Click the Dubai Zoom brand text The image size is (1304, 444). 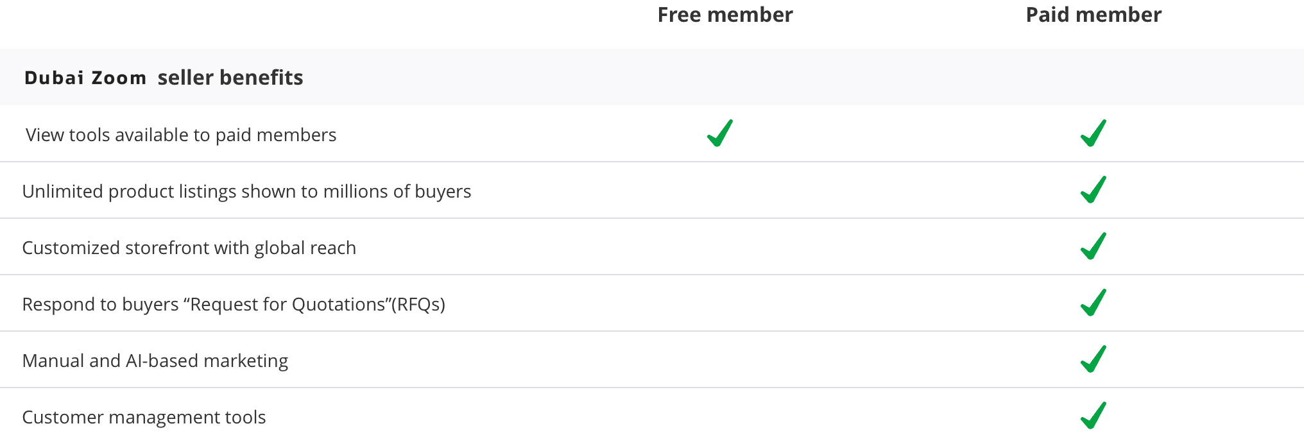tap(85, 78)
